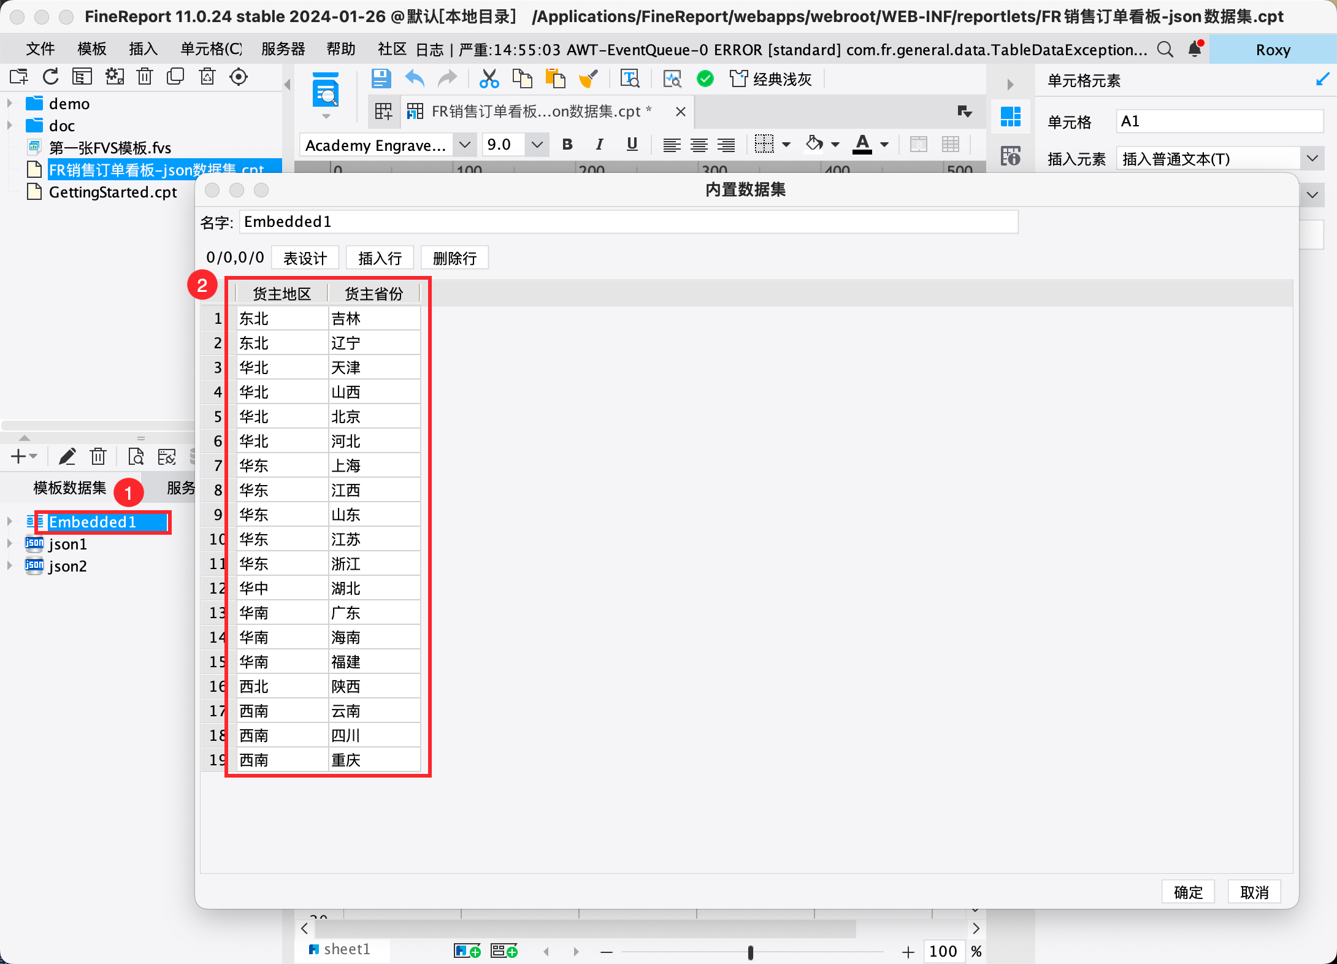
Task: Click the notification bell icon
Action: [x=1195, y=49]
